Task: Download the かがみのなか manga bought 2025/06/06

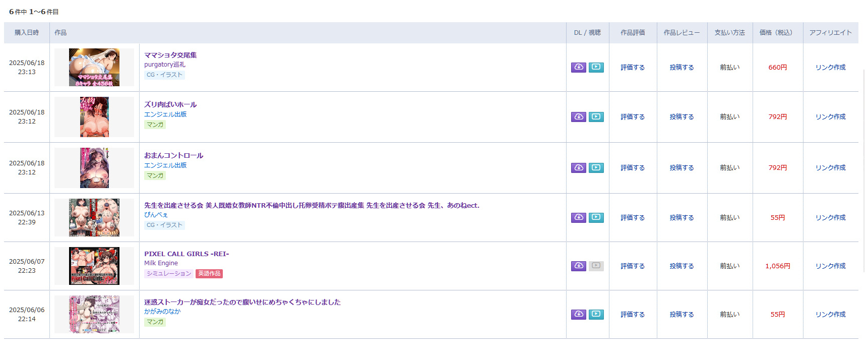Action: tap(578, 315)
